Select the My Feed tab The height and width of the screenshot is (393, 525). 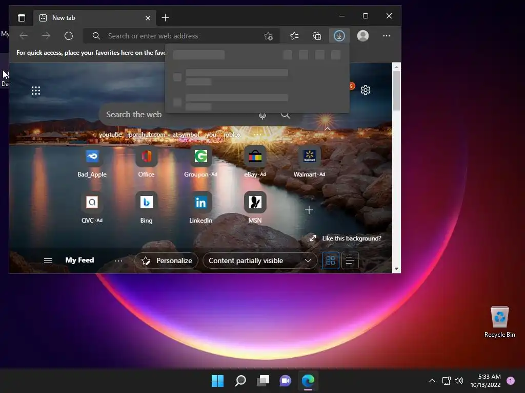pos(79,260)
